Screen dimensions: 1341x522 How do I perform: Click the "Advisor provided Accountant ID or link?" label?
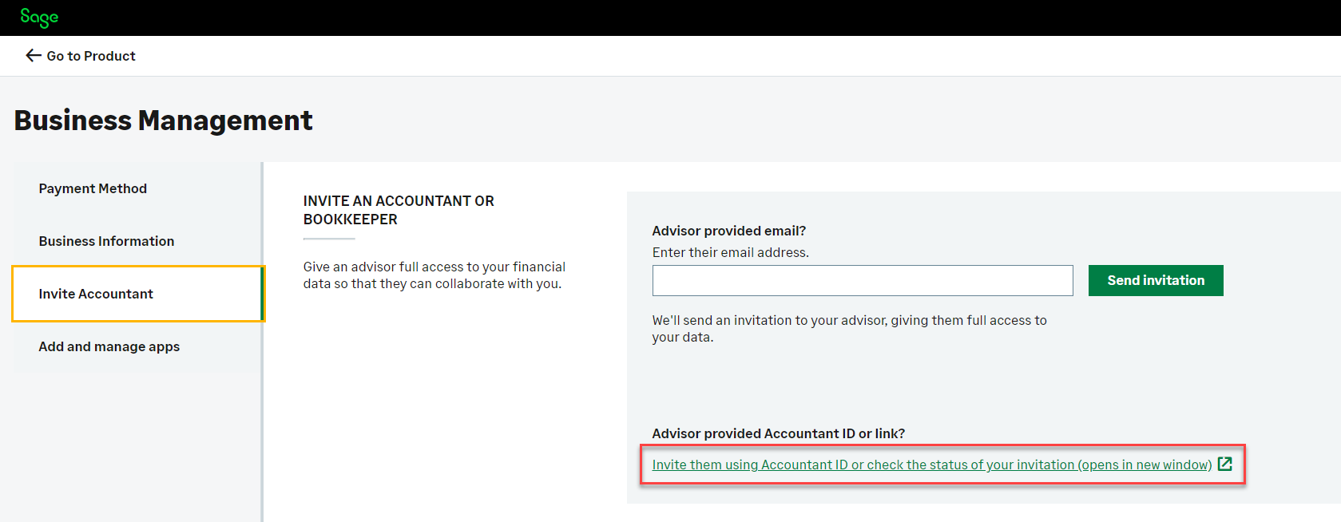778,433
